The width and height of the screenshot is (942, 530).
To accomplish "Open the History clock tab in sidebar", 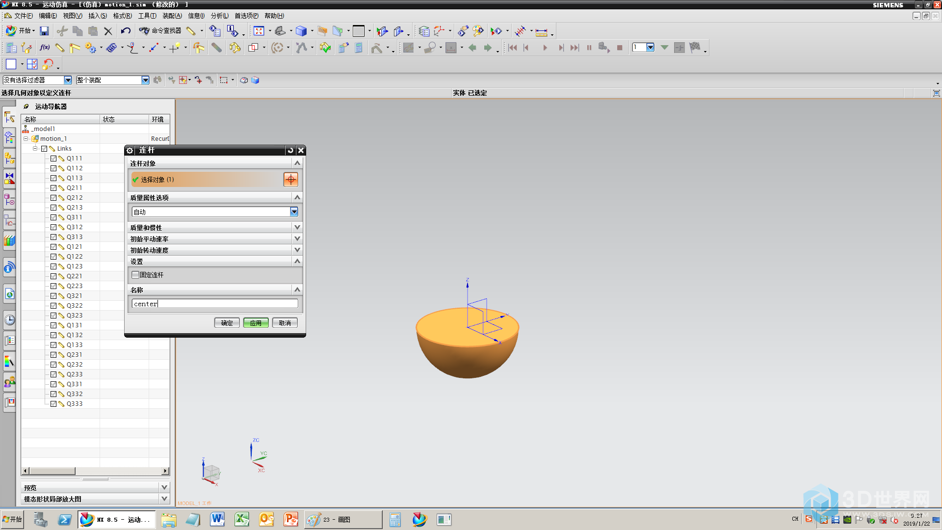I will 9,320.
